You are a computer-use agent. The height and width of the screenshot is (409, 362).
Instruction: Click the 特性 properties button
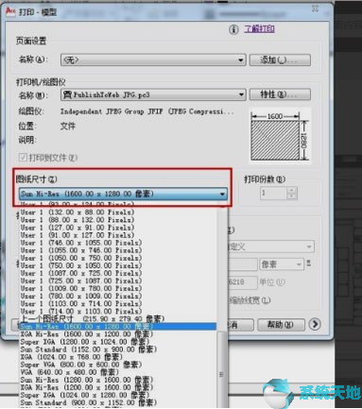tap(280, 94)
